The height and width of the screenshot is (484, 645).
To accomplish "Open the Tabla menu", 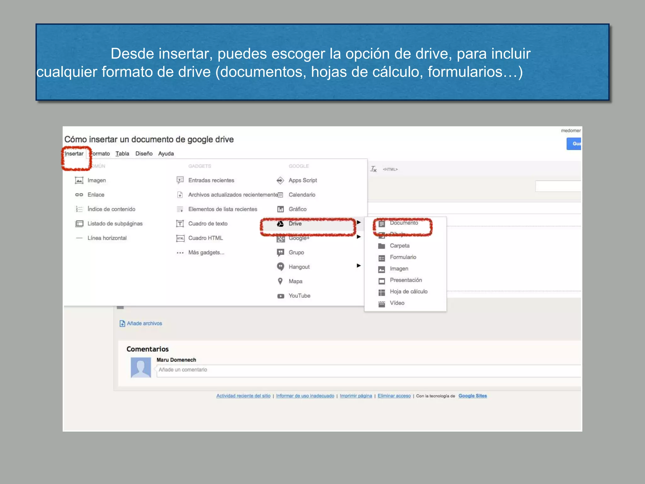I will tap(122, 153).
